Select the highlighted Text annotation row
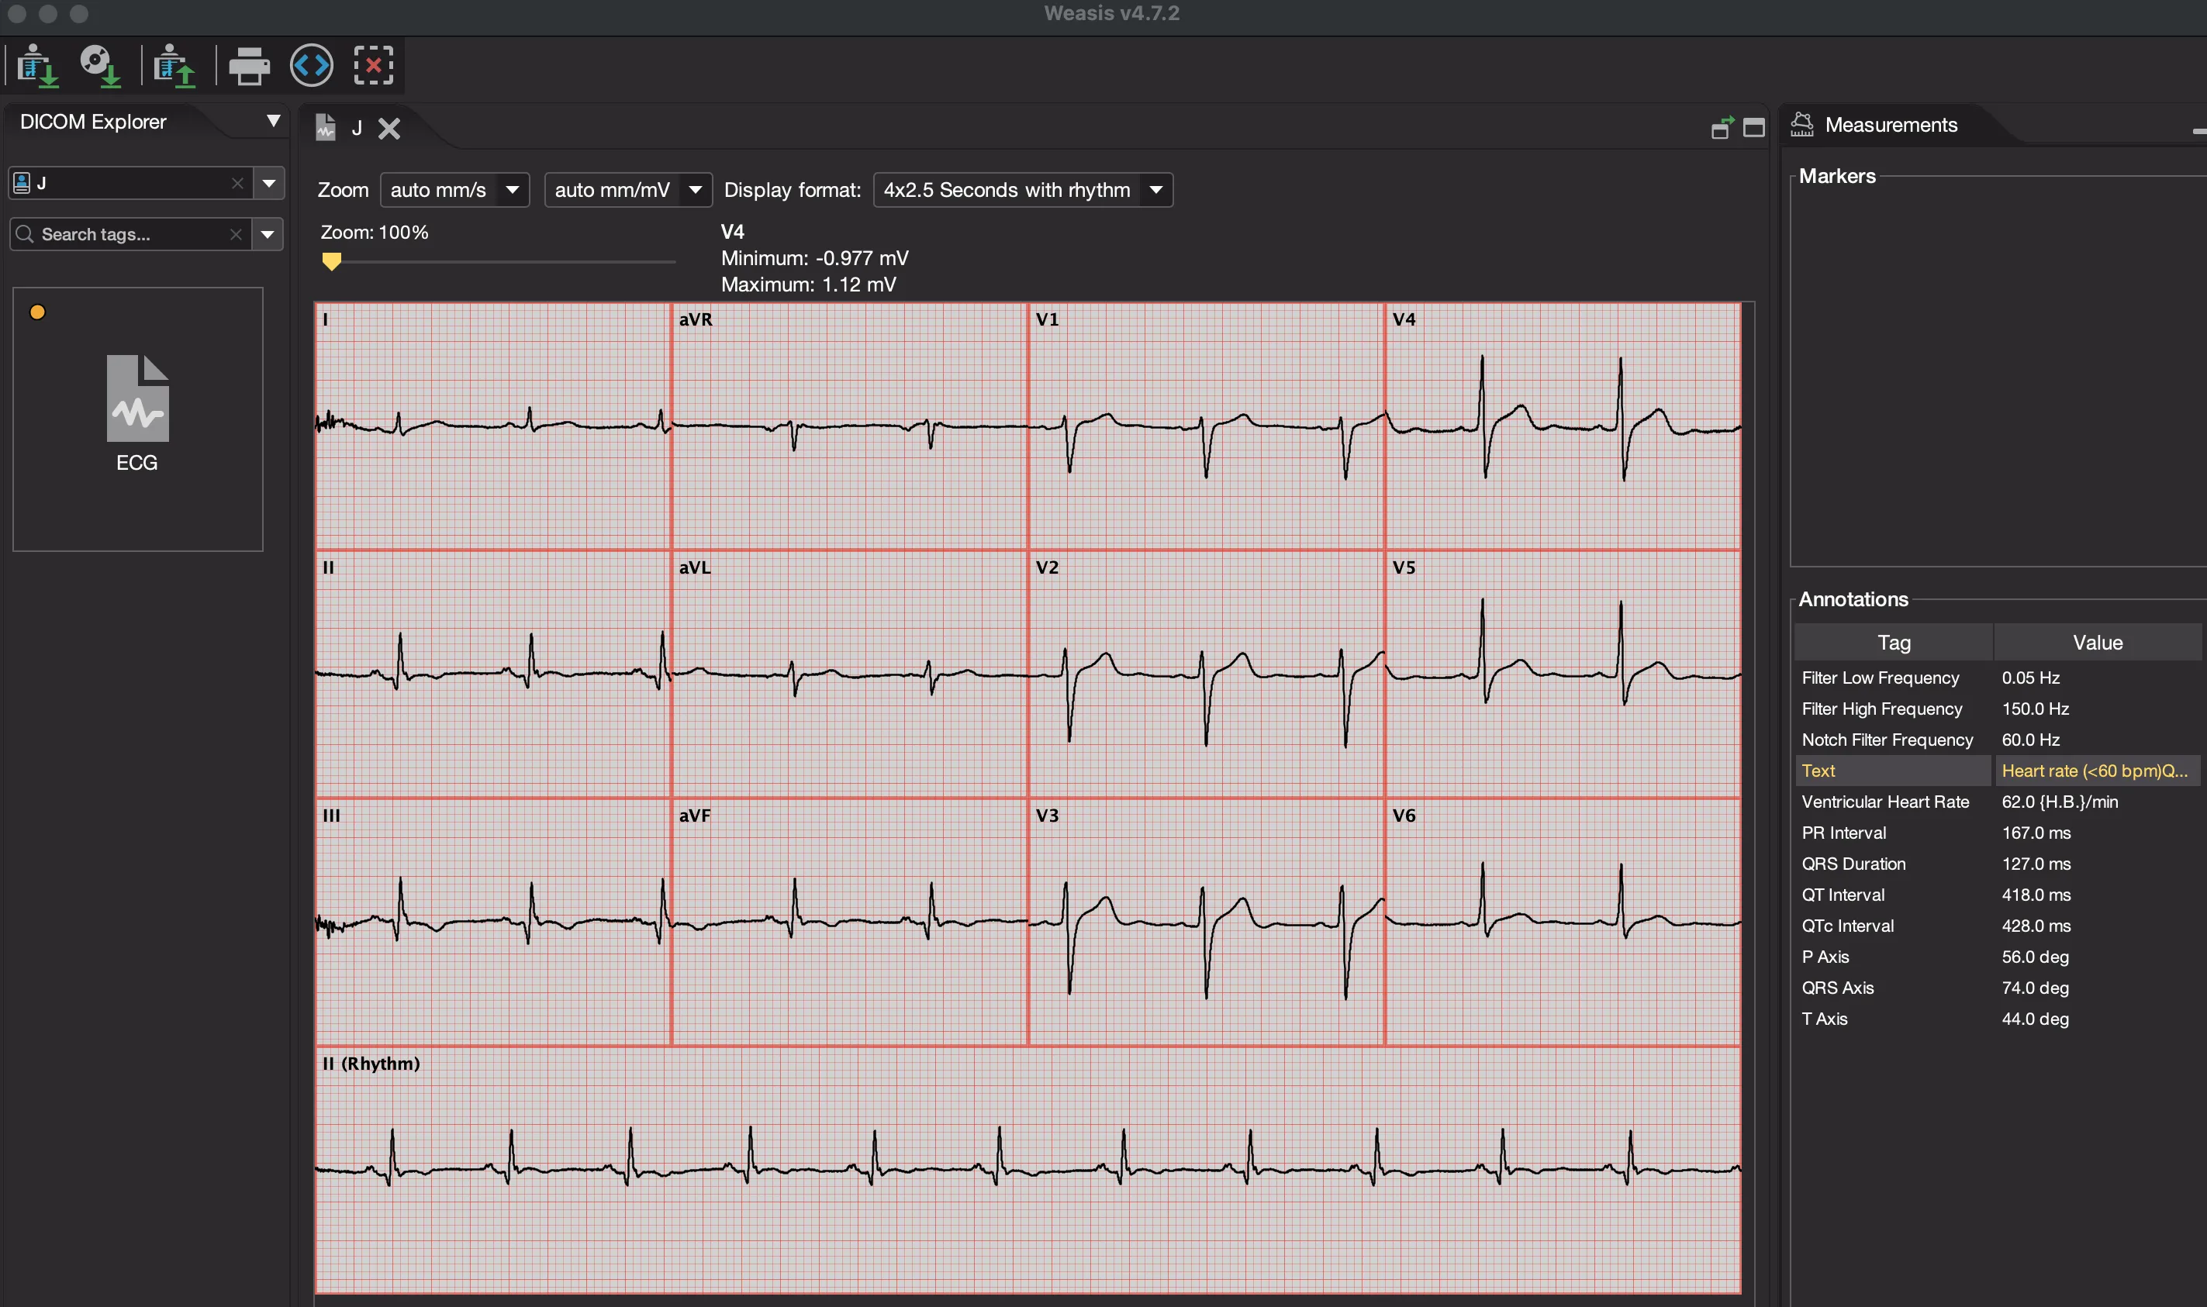The height and width of the screenshot is (1307, 2207). coord(1998,771)
